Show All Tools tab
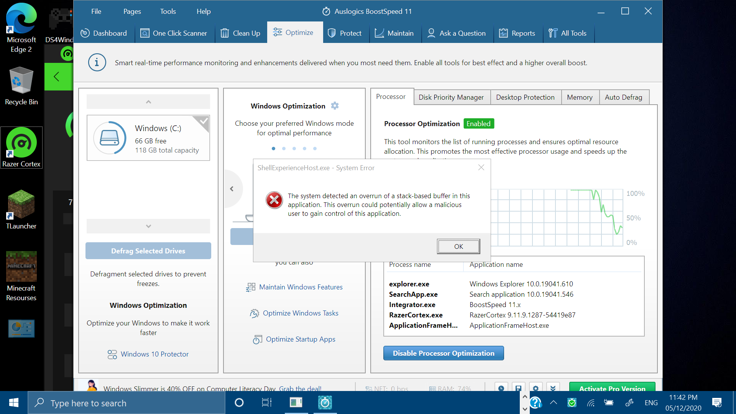 tap(567, 33)
